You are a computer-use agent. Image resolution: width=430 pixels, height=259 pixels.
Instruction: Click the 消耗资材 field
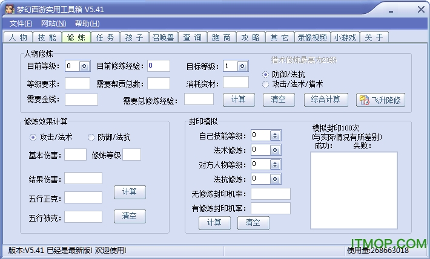pos(236,82)
